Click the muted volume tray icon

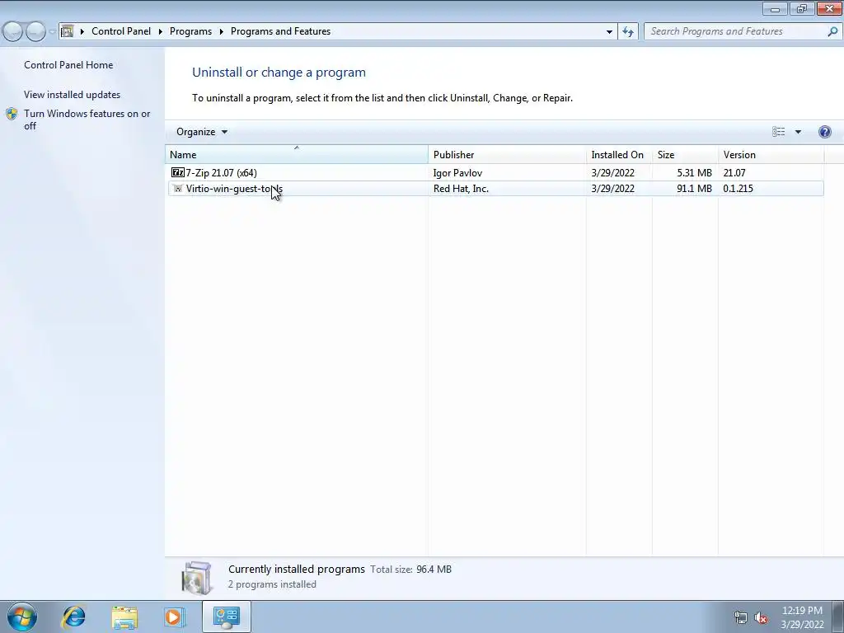coord(761,617)
